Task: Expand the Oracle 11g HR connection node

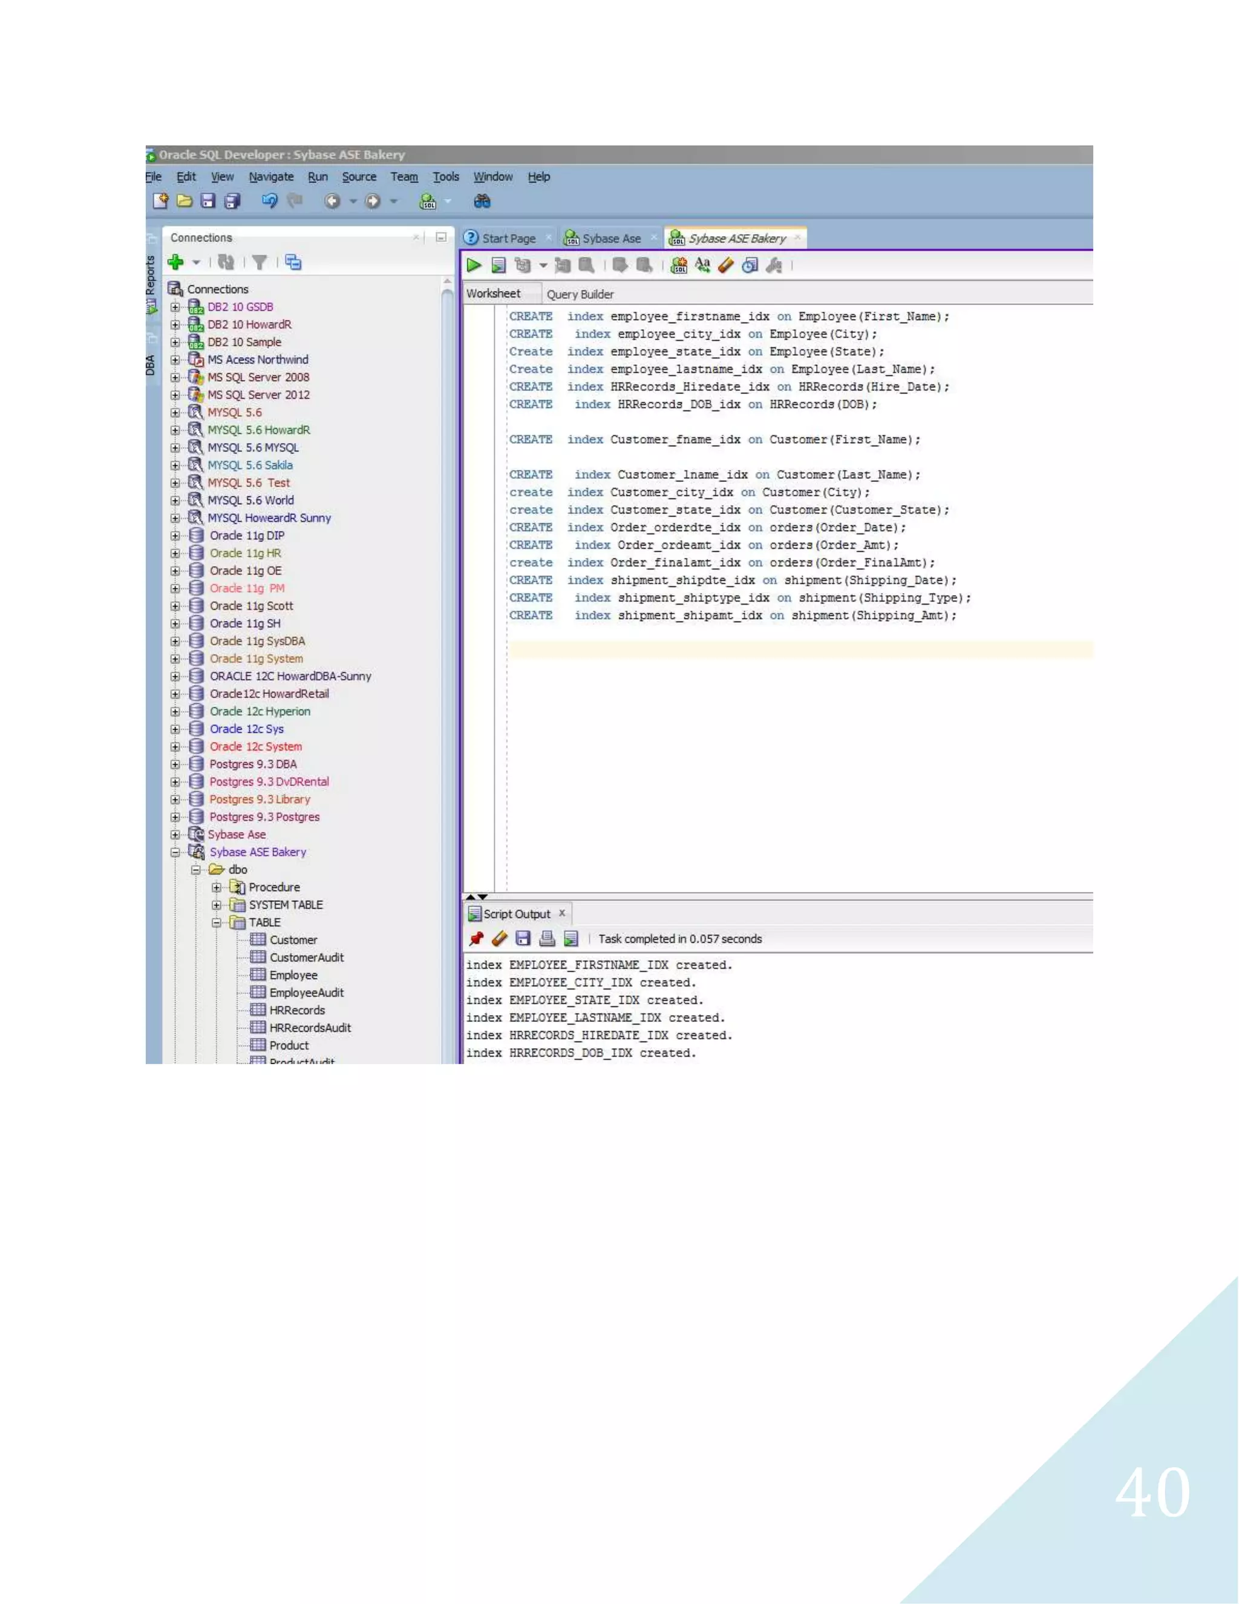Action: (x=175, y=553)
